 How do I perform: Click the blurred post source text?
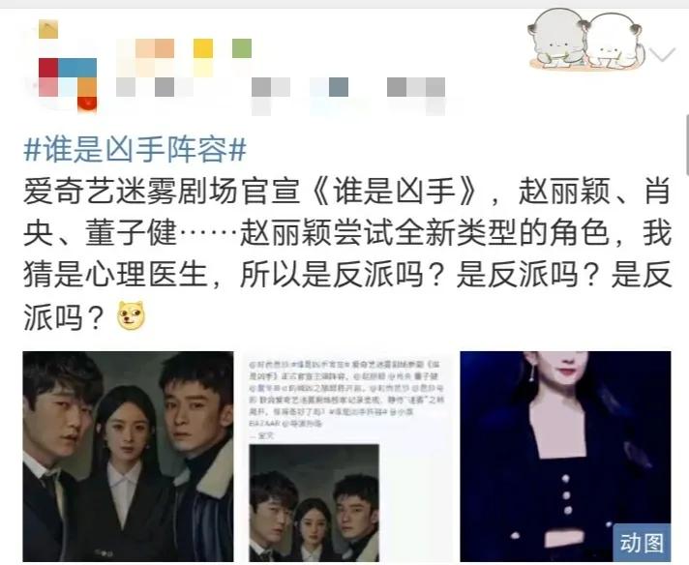[348, 88]
